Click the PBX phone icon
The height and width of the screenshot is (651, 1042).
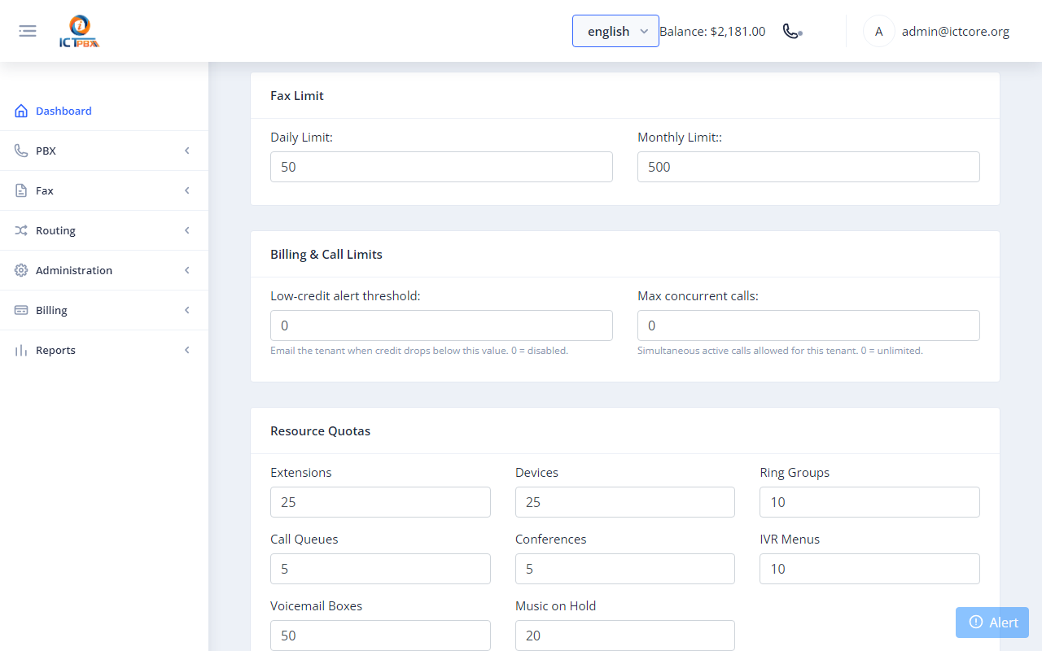[x=21, y=151]
